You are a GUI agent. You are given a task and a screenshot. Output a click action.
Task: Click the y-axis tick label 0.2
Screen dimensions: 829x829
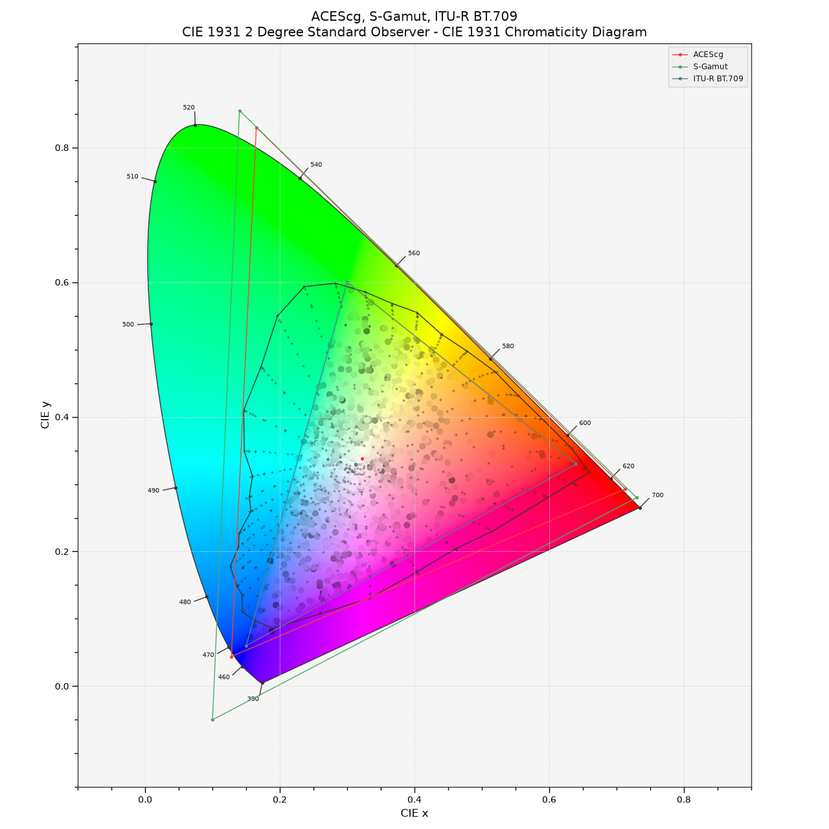pyautogui.click(x=62, y=552)
